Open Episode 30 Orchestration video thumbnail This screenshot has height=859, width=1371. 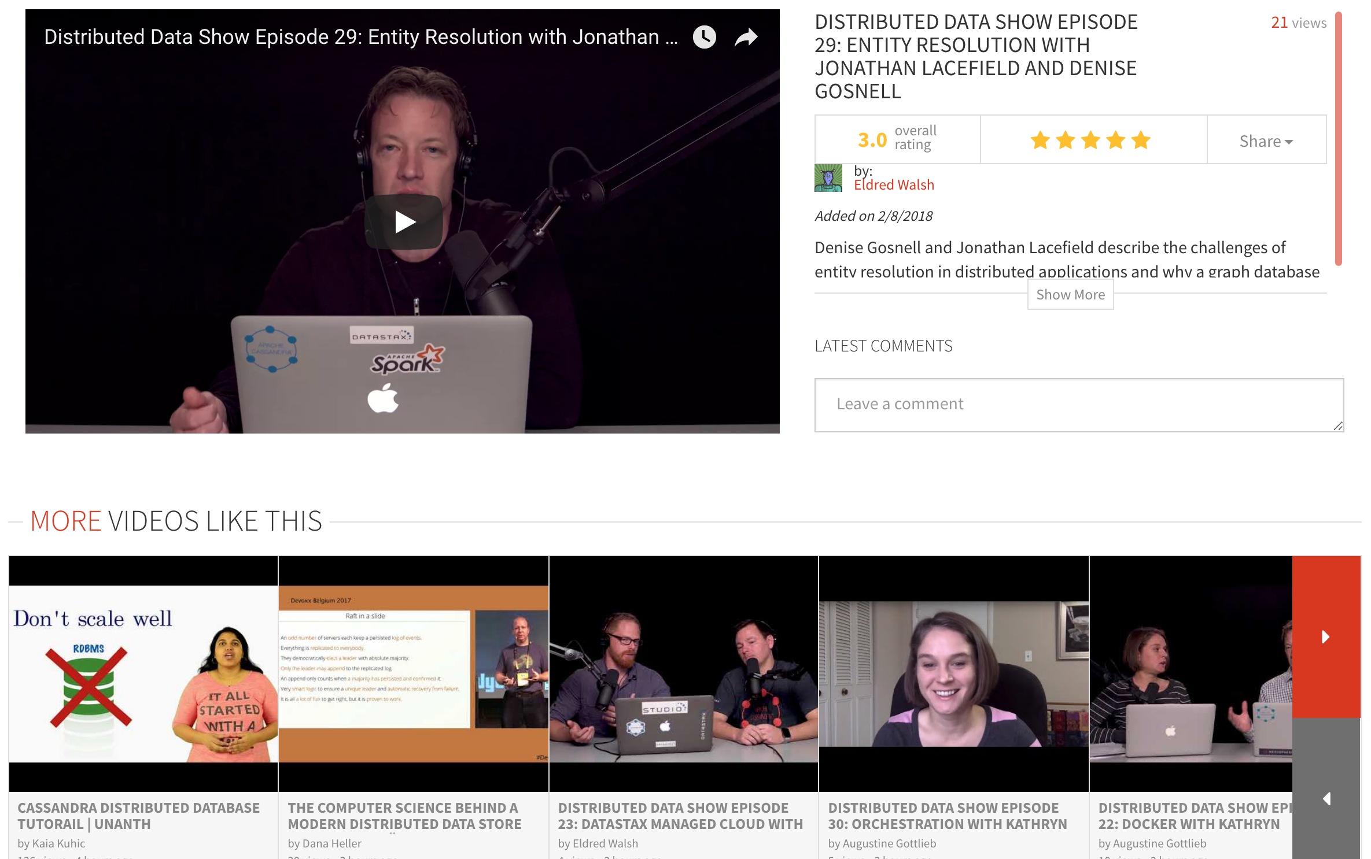point(953,673)
